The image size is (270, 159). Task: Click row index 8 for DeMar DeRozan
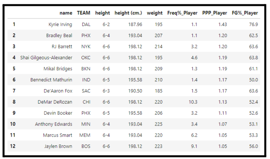pos(14,102)
